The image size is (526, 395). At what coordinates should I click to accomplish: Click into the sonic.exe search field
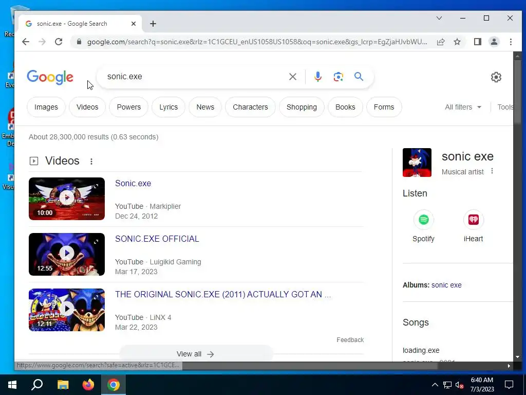tap(195, 77)
